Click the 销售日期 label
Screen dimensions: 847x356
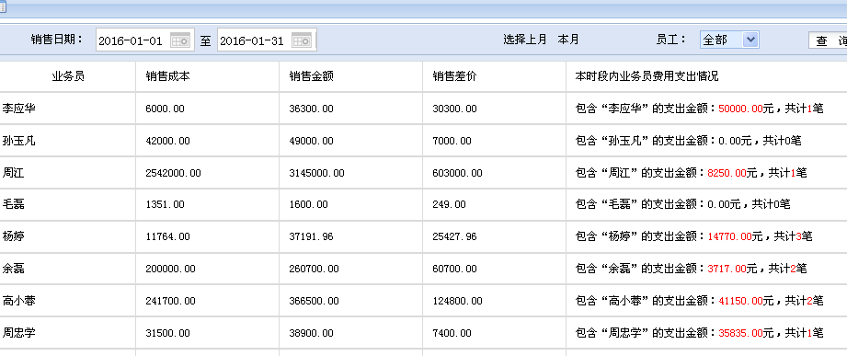click(57, 40)
